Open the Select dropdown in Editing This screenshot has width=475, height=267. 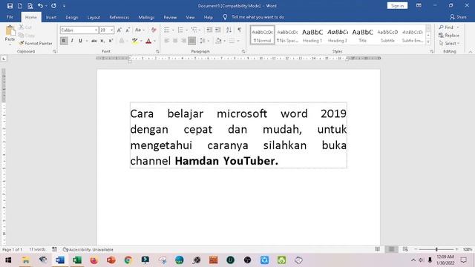tap(449, 44)
